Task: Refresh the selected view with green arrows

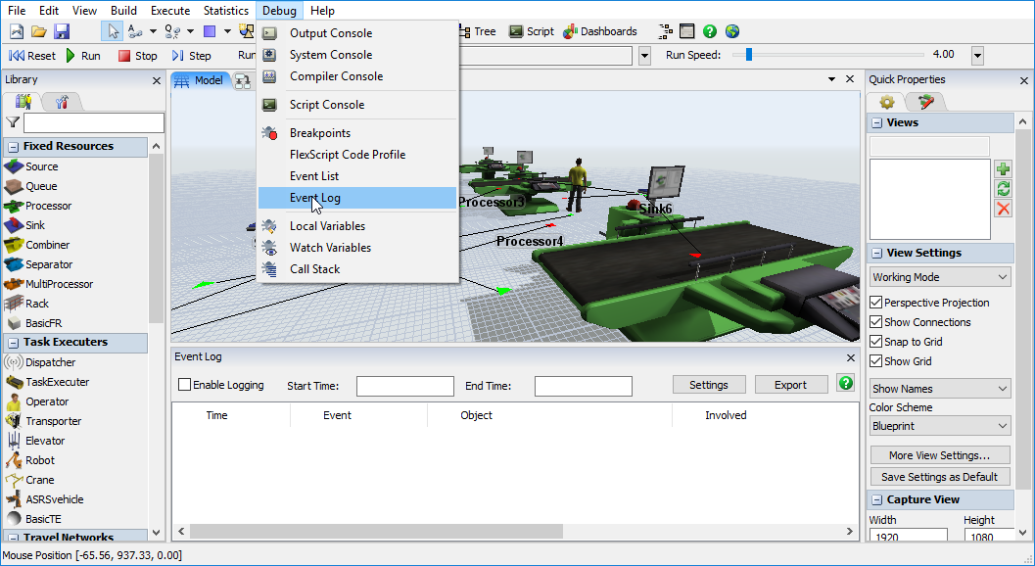Action: pyautogui.click(x=1003, y=189)
